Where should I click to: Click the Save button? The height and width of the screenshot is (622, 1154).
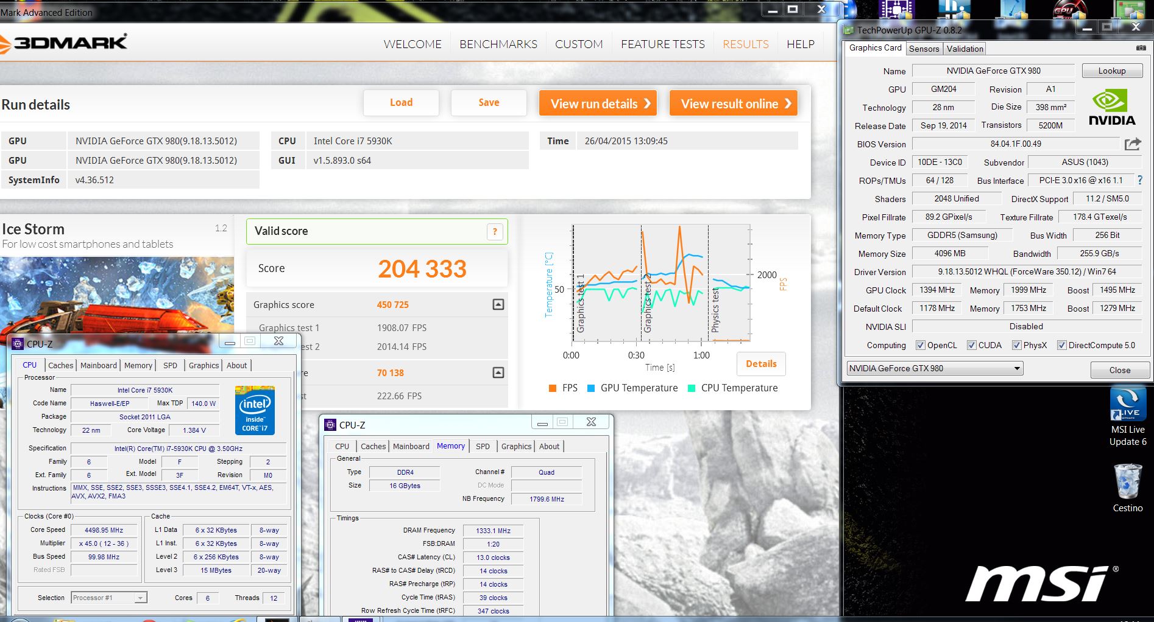[489, 103]
